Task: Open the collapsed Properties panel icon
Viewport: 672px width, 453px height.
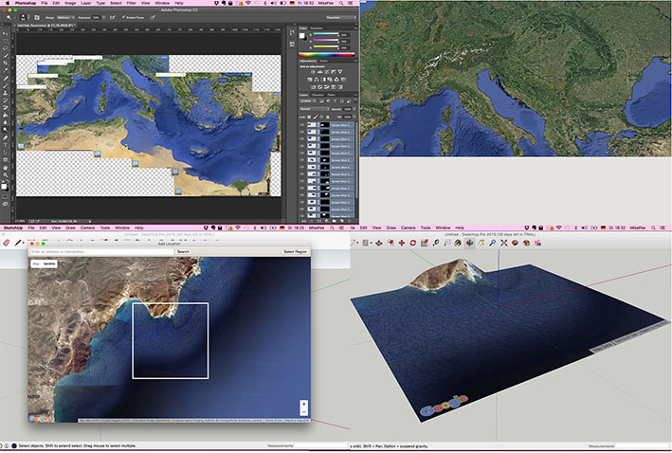Action: tap(292, 45)
